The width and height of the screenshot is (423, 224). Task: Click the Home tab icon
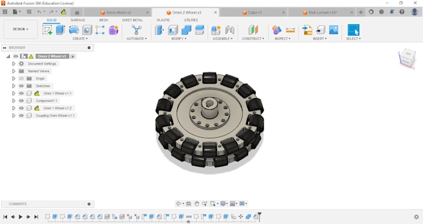click(x=77, y=12)
